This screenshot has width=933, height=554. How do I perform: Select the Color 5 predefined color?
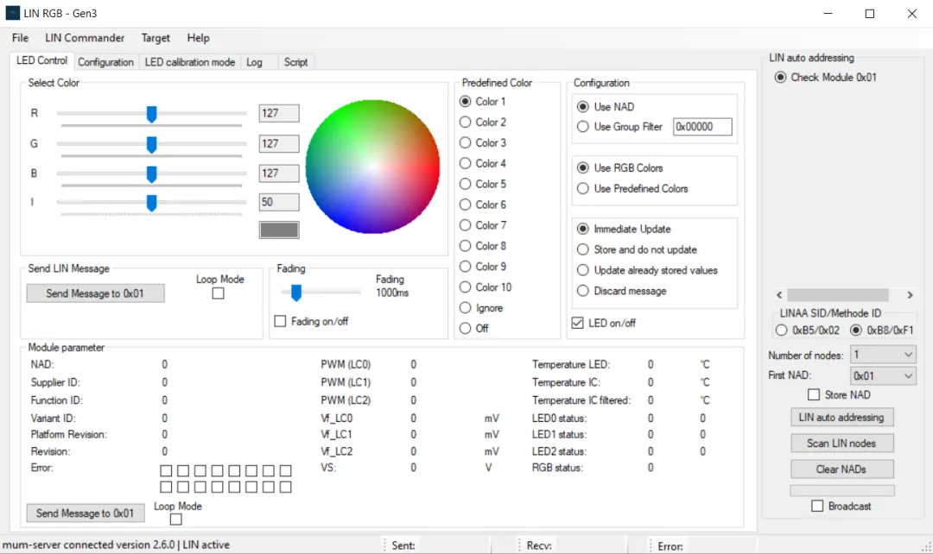pyautogui.click(x=466, y=184)
